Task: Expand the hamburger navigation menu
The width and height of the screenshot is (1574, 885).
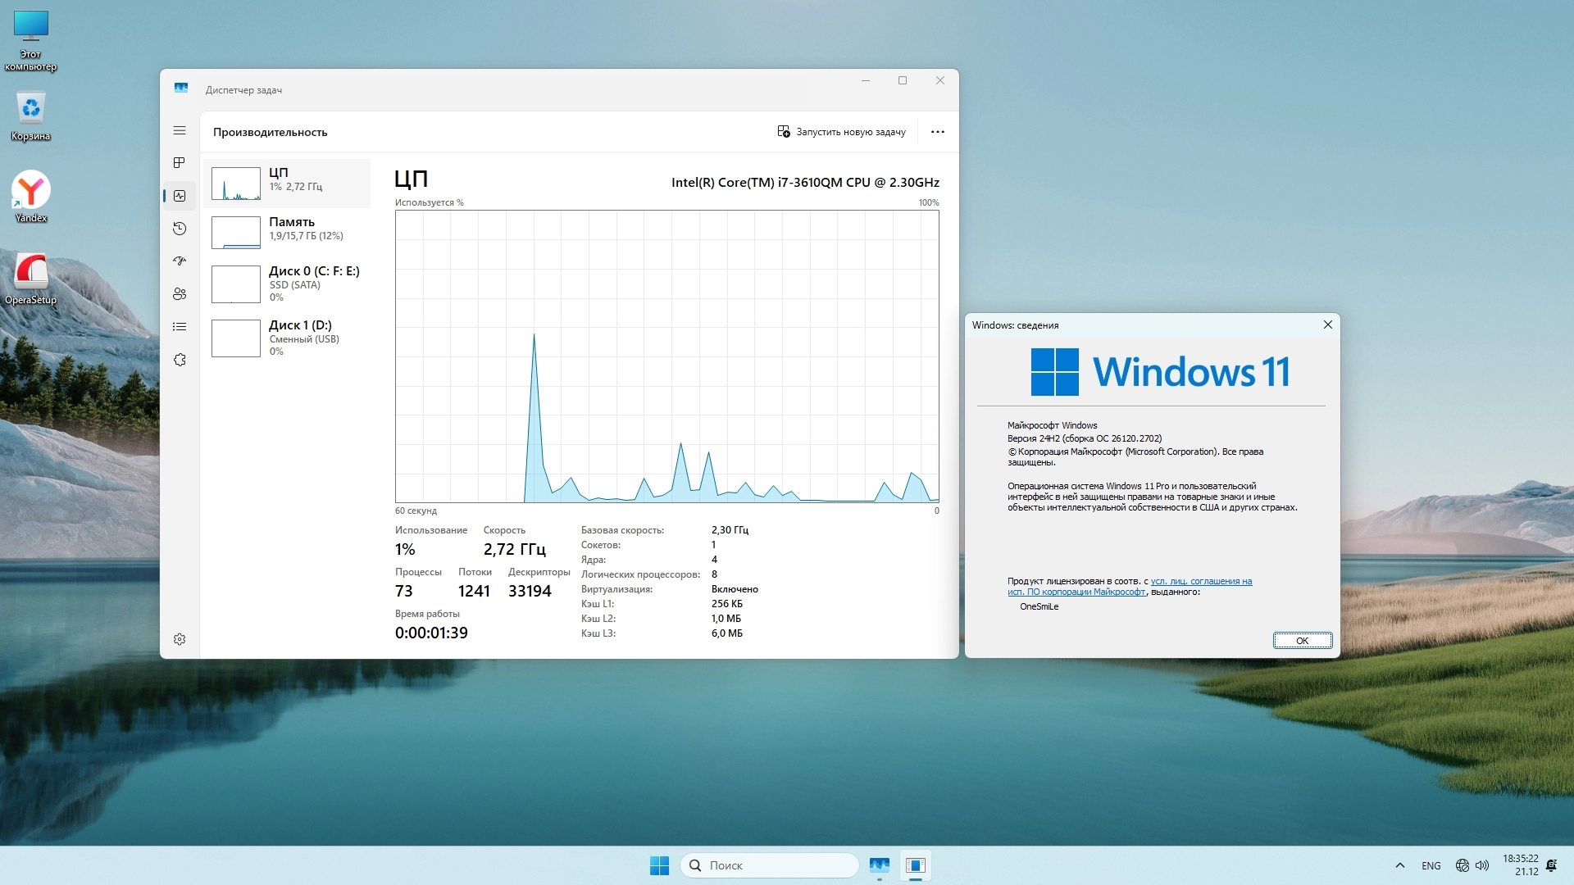Action: click(180, 130)
